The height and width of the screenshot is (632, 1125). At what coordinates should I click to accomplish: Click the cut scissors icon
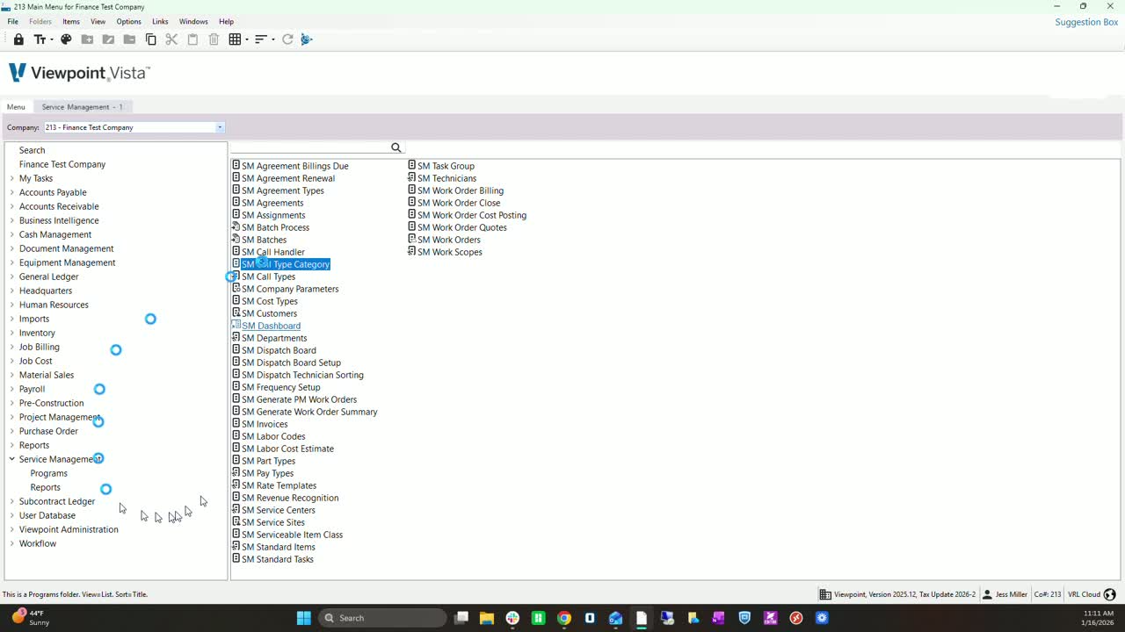171,39
